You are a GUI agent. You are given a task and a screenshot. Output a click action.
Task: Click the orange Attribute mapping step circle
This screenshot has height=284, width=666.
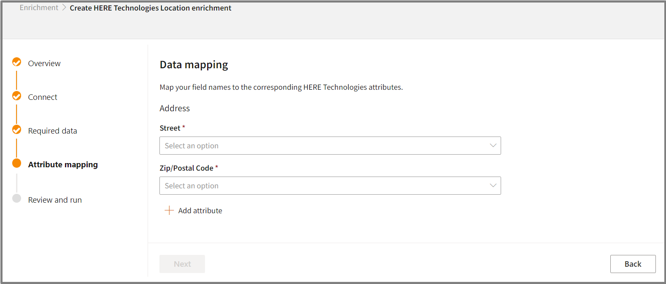point(17,163)
